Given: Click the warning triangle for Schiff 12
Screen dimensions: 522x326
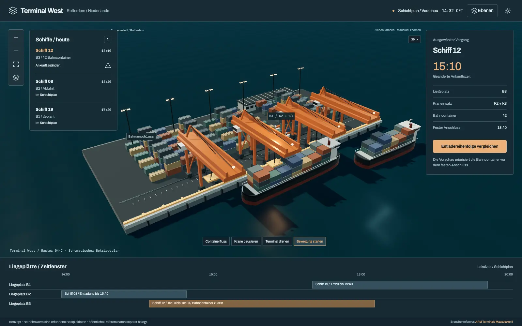Looking at the screenshot, I should click(x=108, y=65).
